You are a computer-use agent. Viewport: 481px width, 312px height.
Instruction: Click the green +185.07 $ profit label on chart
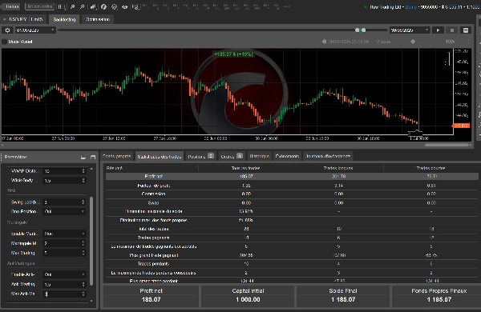click(234, 54)
